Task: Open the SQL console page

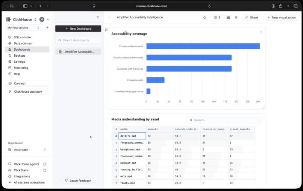Action: click(22, 37)
